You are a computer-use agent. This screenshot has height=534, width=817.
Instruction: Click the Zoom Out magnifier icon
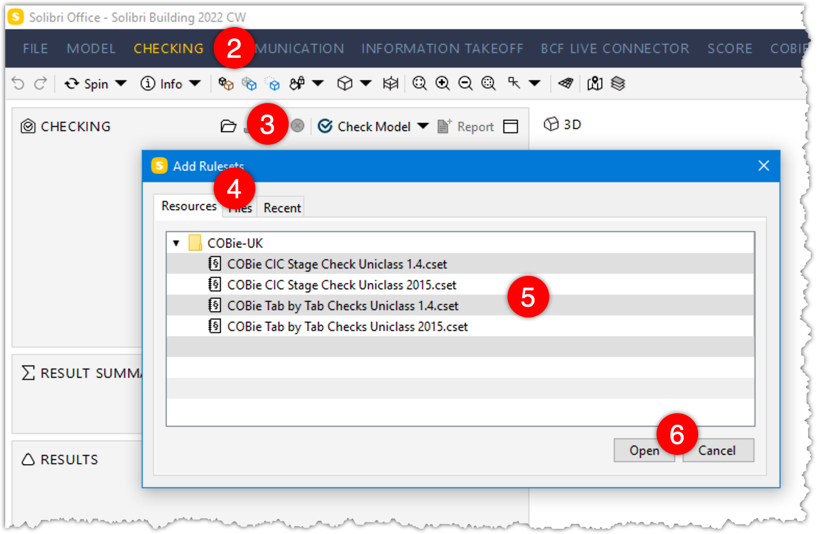click(465, 83)
